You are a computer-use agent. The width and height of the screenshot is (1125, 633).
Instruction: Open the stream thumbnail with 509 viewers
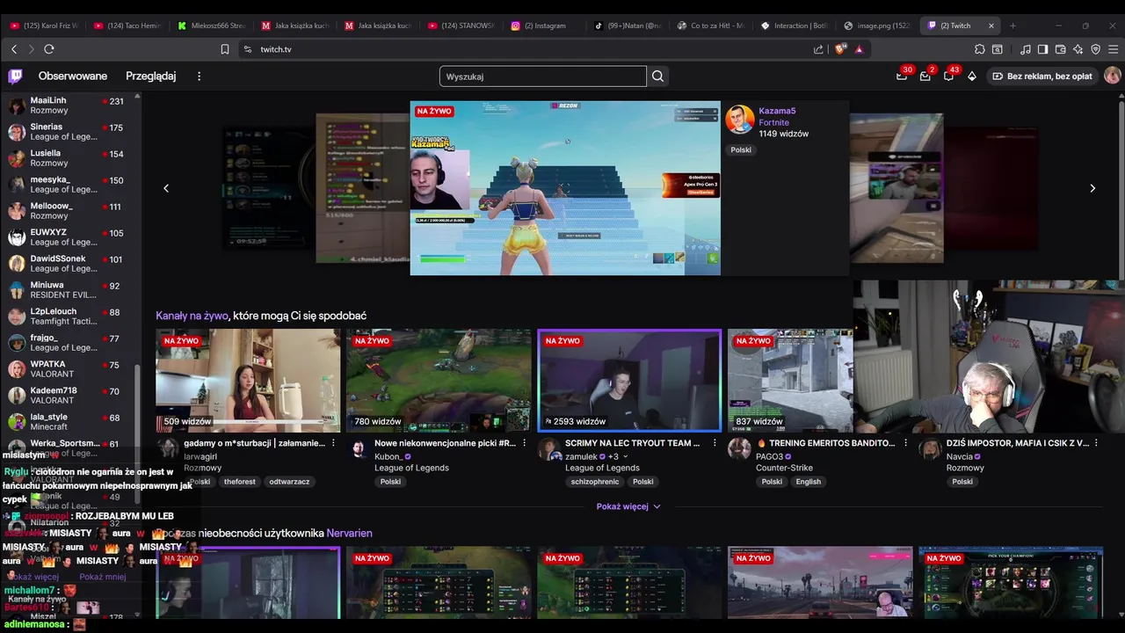pyautogui.click(x=248, y=381)
